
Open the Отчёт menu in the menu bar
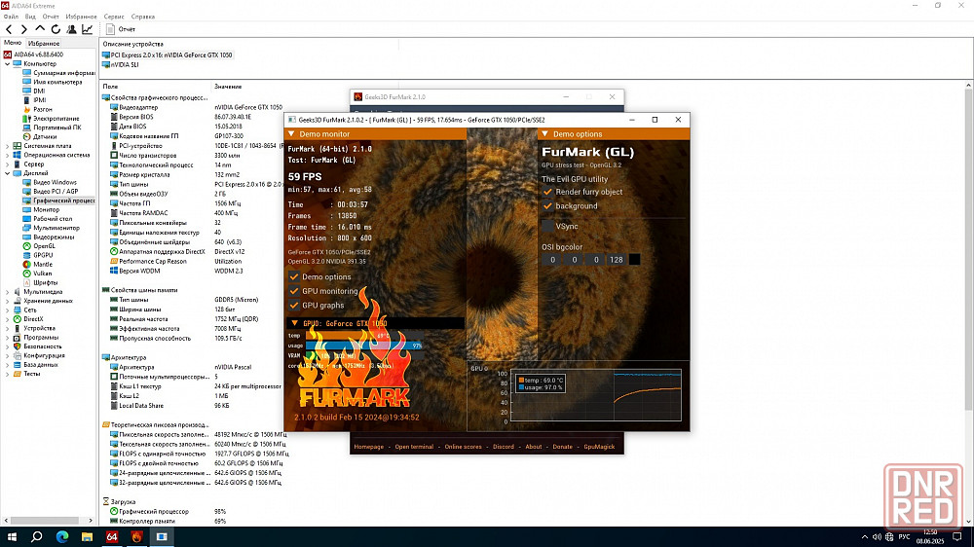tap(51, 17)
